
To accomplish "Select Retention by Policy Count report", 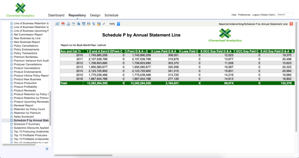I will pyautogui.click(x=29, y=109).
